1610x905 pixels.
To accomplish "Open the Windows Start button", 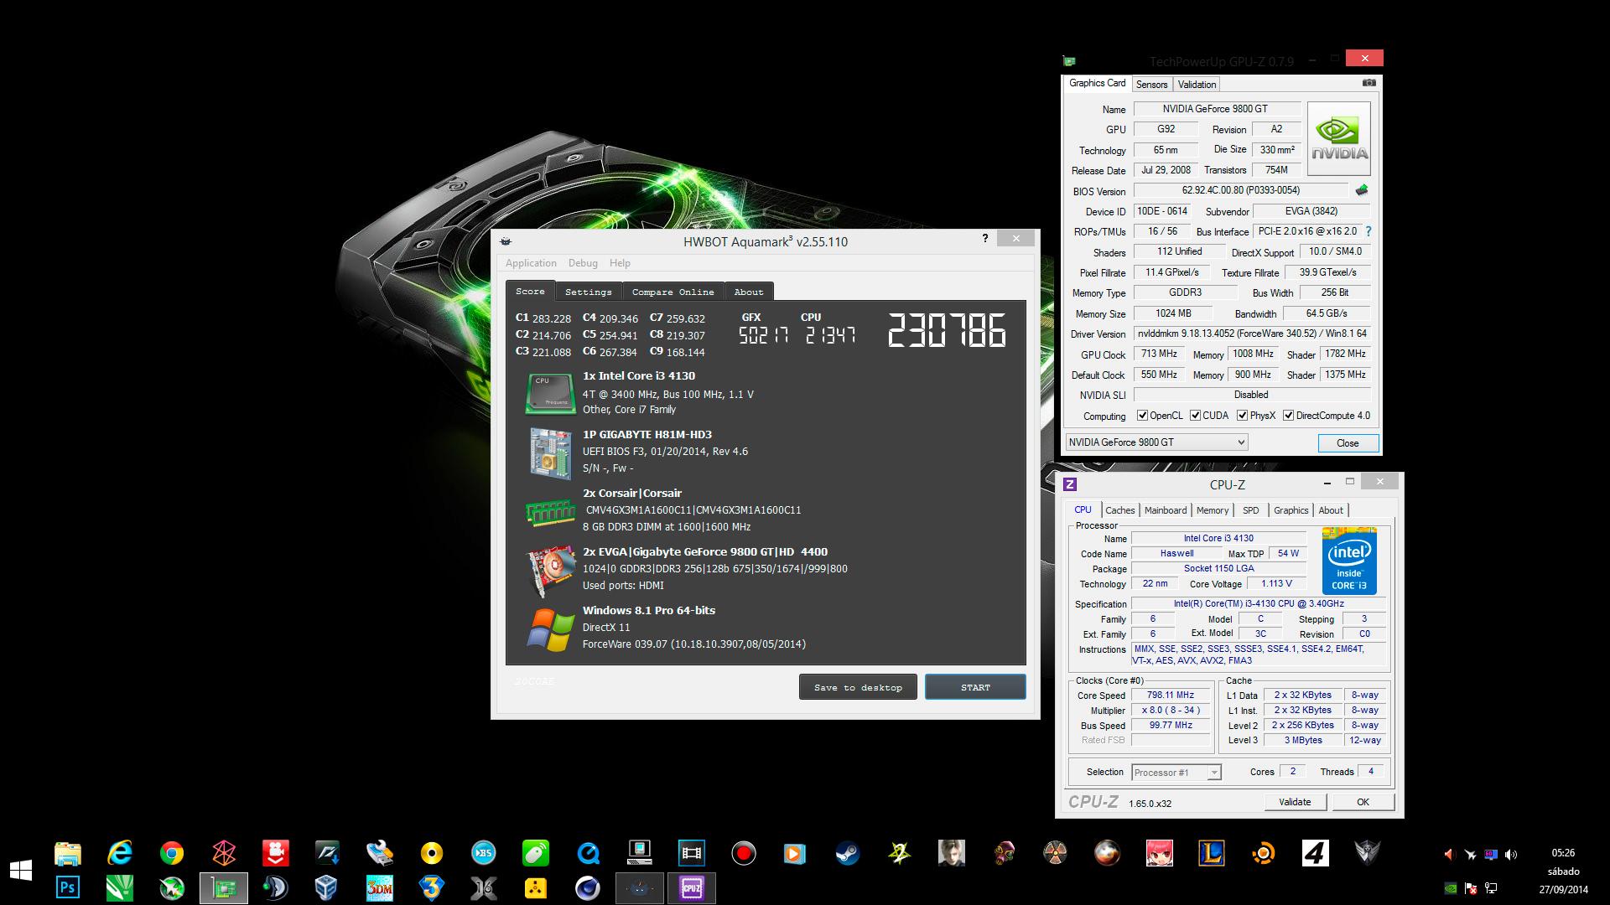I will click(21, 870).
